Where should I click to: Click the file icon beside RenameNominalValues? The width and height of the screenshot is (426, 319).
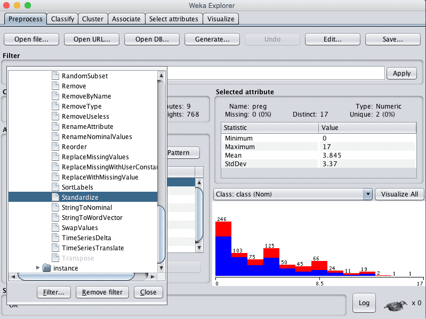(x=55, y=136)
